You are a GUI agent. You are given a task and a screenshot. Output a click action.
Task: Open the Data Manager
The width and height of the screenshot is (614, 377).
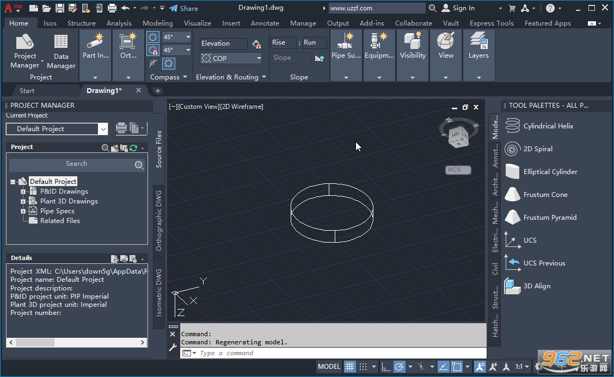[61, 51]
